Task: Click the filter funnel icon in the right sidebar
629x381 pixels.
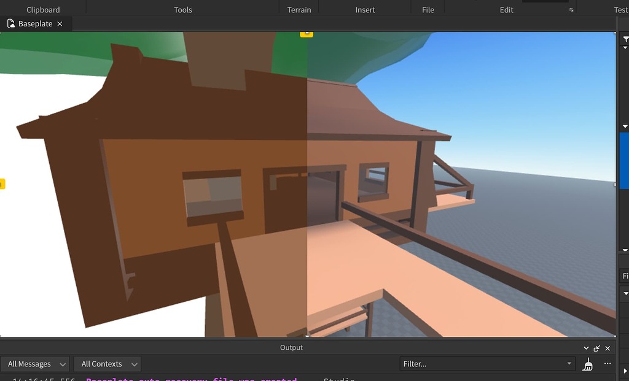Action: (625, 38)
